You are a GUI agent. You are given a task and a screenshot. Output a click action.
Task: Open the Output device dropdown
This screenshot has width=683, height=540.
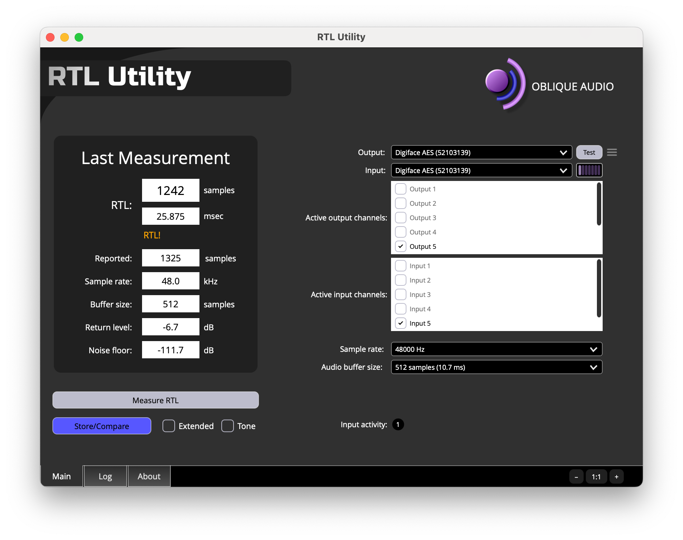(481, 152)
